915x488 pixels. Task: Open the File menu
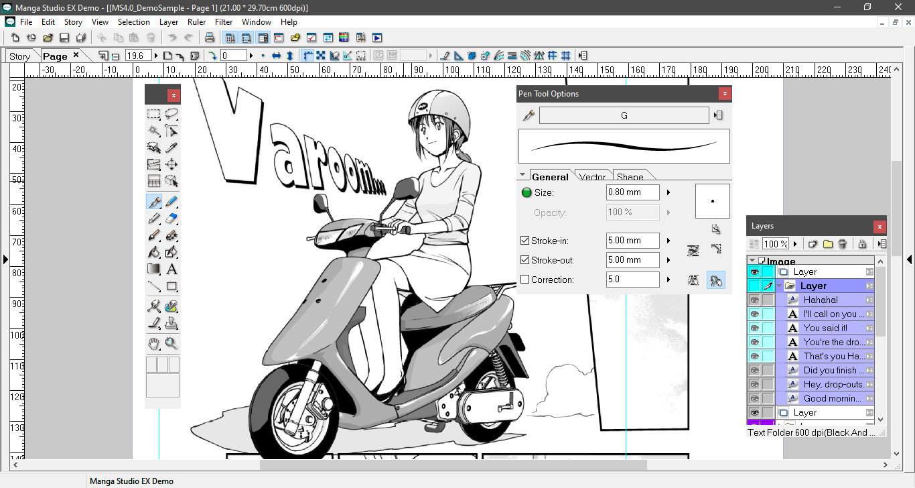click(x=26, y=22)
